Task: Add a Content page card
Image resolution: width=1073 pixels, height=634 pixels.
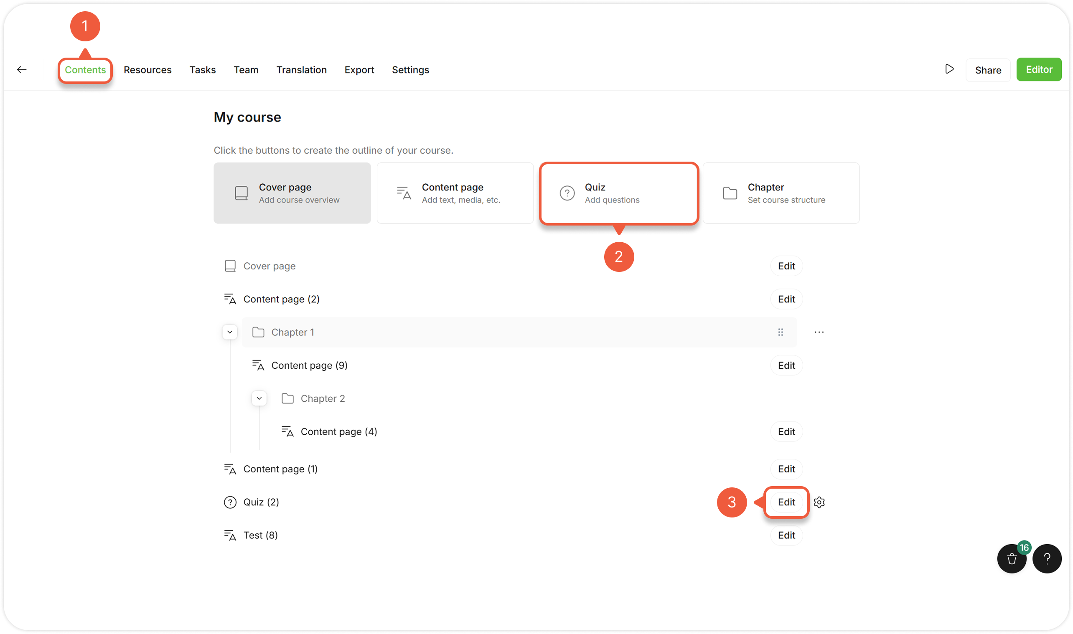Action: [455, 193]
